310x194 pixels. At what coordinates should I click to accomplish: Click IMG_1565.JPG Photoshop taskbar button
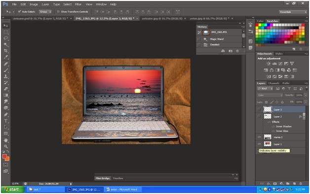click(84, 190)
